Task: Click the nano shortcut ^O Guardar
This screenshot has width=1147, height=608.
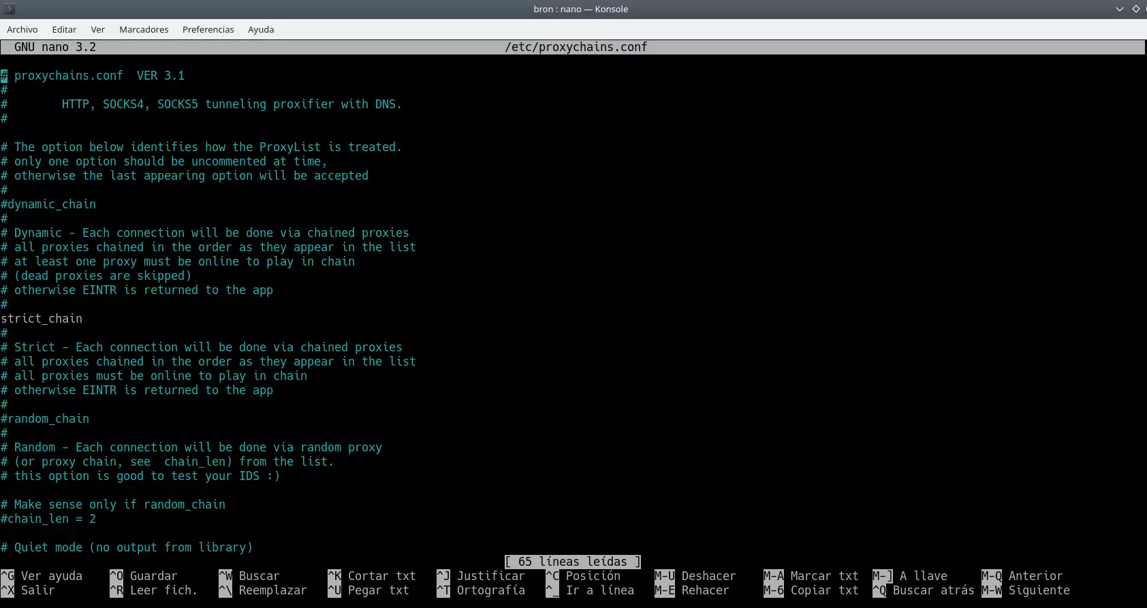Action: tap(144, 576)
